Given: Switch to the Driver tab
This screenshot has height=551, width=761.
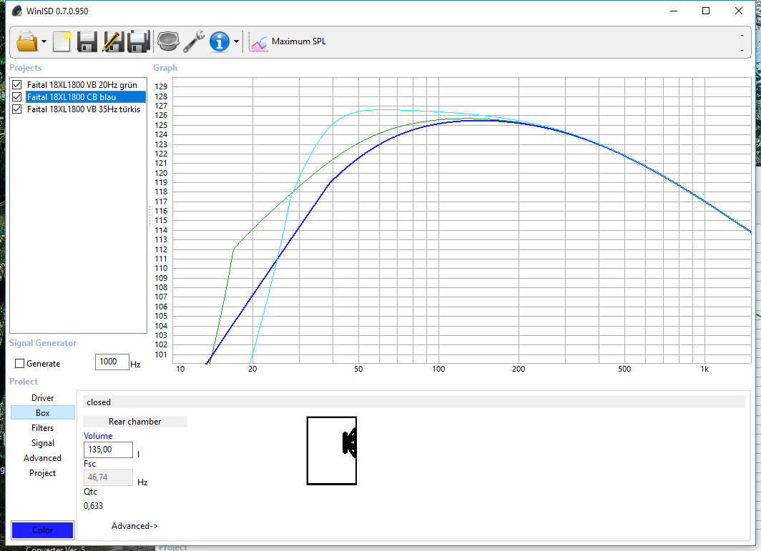Looking at the screenshot, I should click(42, 397).
